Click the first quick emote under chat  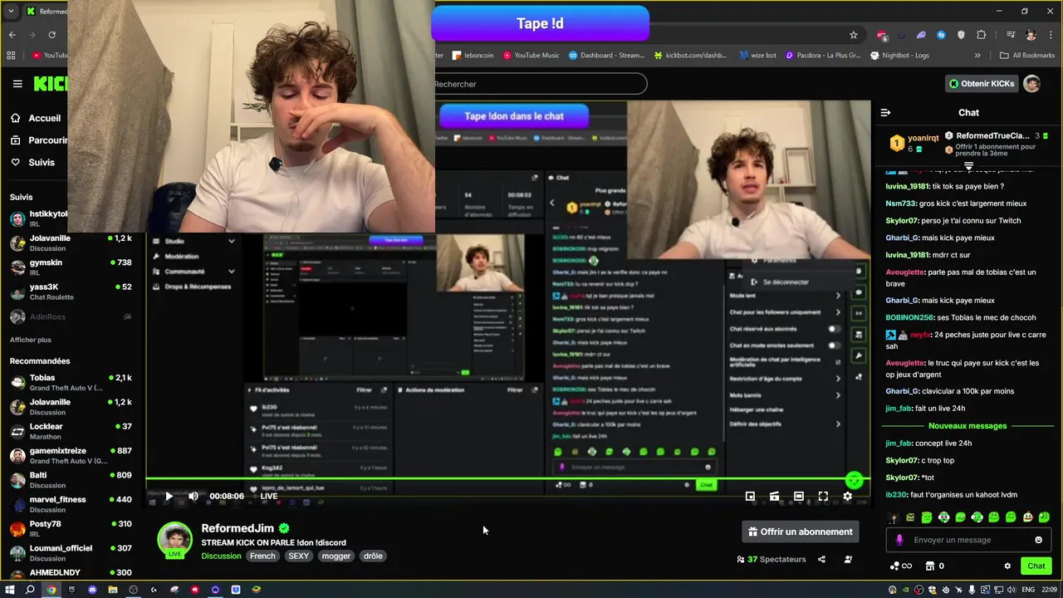[894, 517]
